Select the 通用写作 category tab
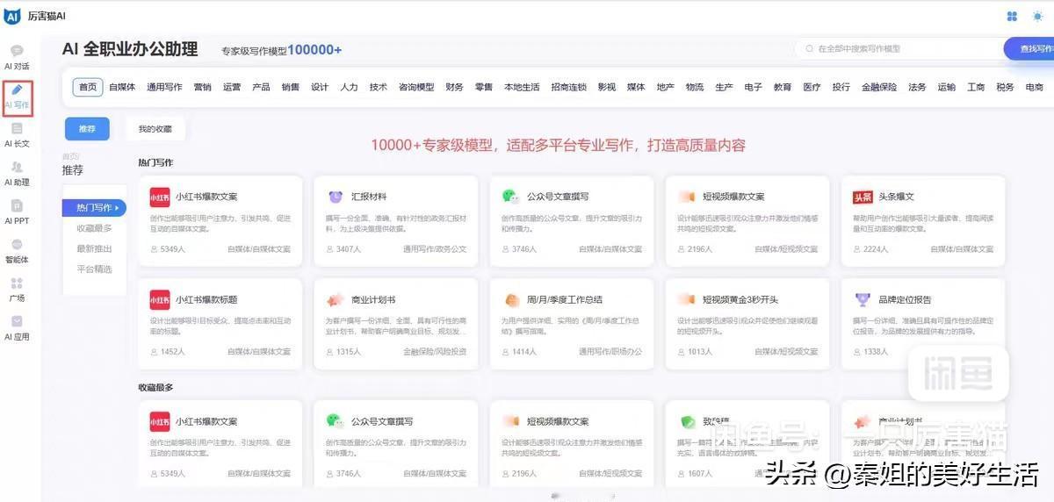 (164, 87)
